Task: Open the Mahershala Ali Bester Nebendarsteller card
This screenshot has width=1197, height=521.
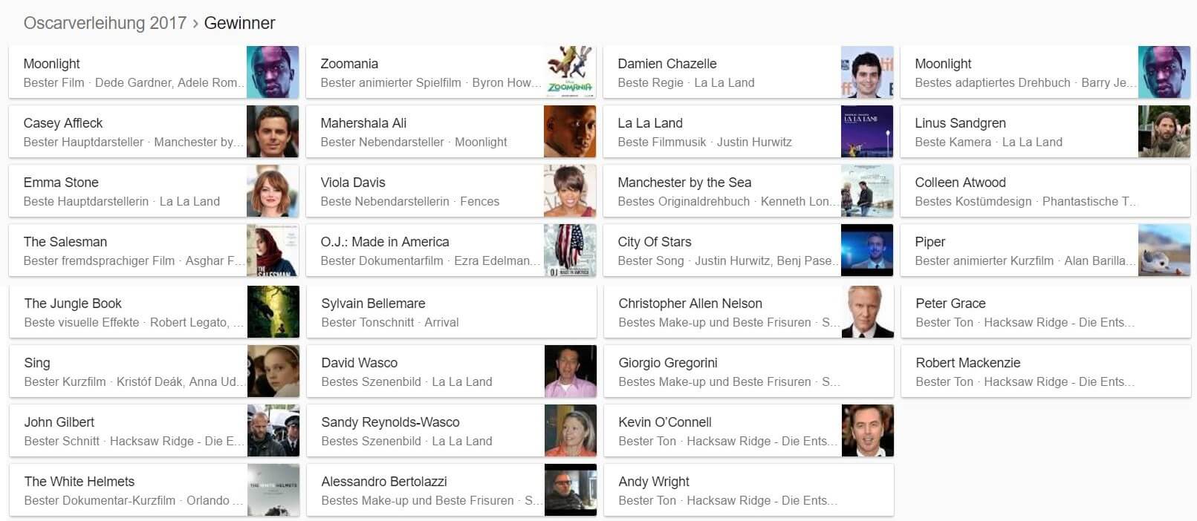Action: (x=451, y=131)
